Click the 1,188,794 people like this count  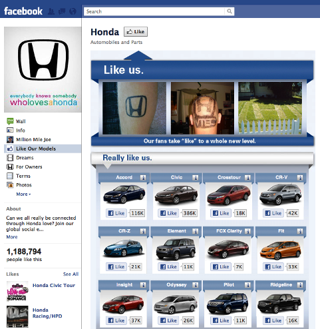[x=24, y=254]
